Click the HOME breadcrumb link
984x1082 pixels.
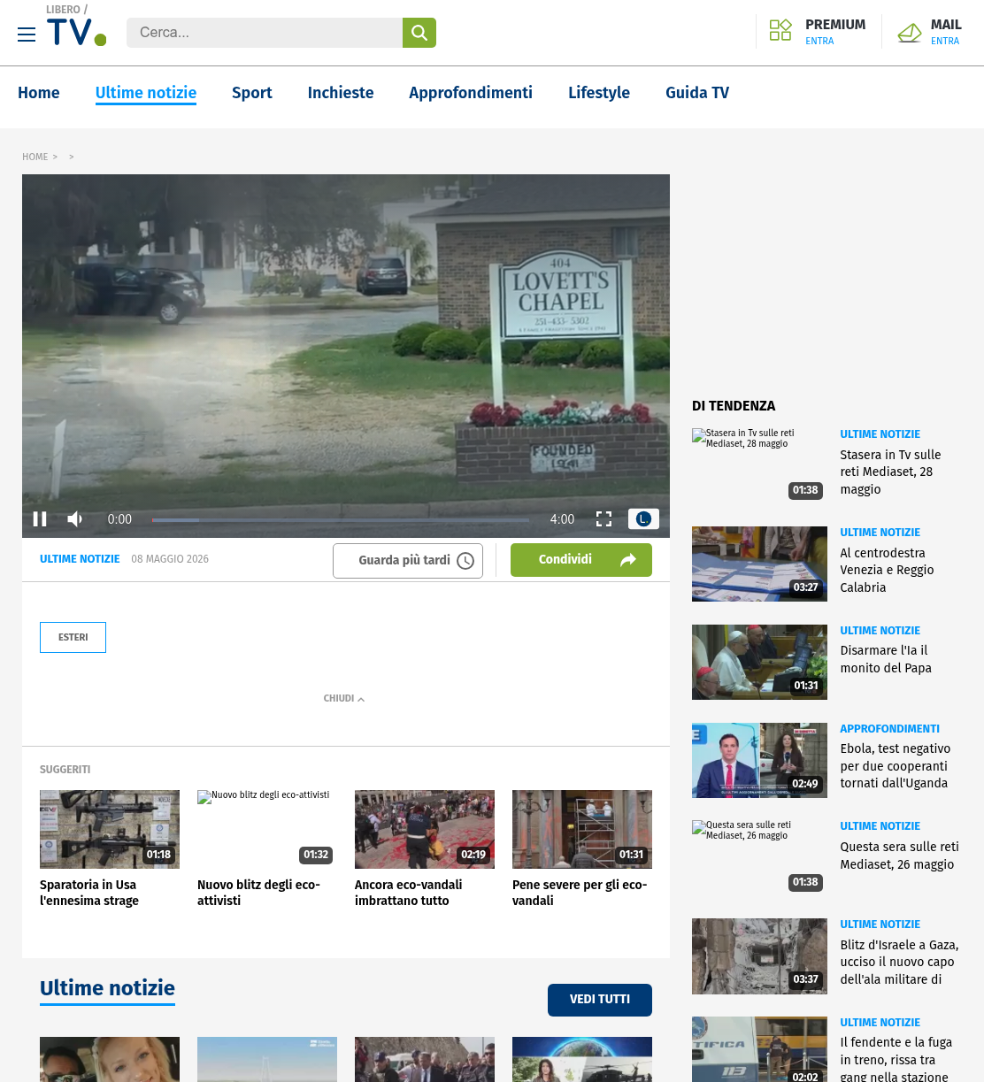[x=35, y=157]
